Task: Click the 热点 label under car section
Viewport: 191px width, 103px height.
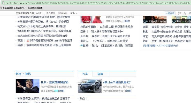Action: (x=82, y=99)
